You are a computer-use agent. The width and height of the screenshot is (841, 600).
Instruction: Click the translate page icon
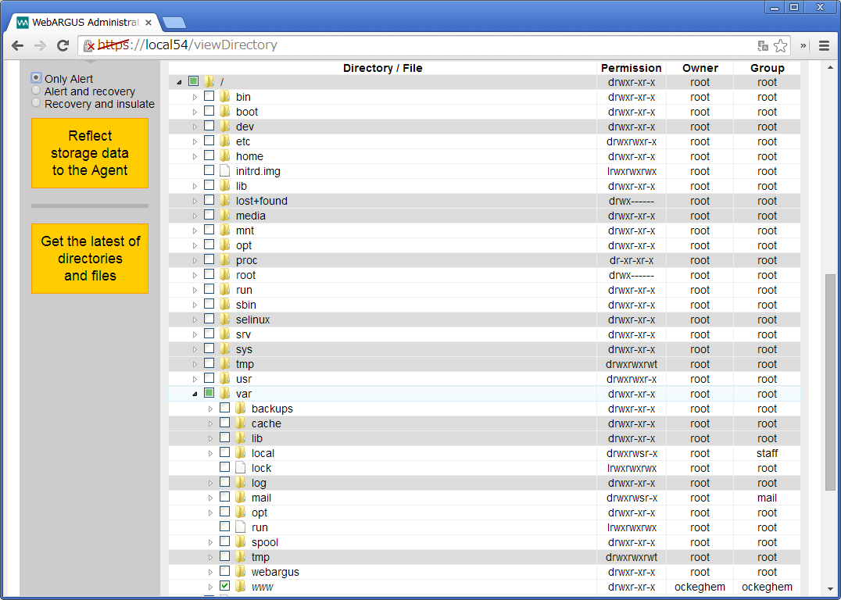[x=763, y=46]
